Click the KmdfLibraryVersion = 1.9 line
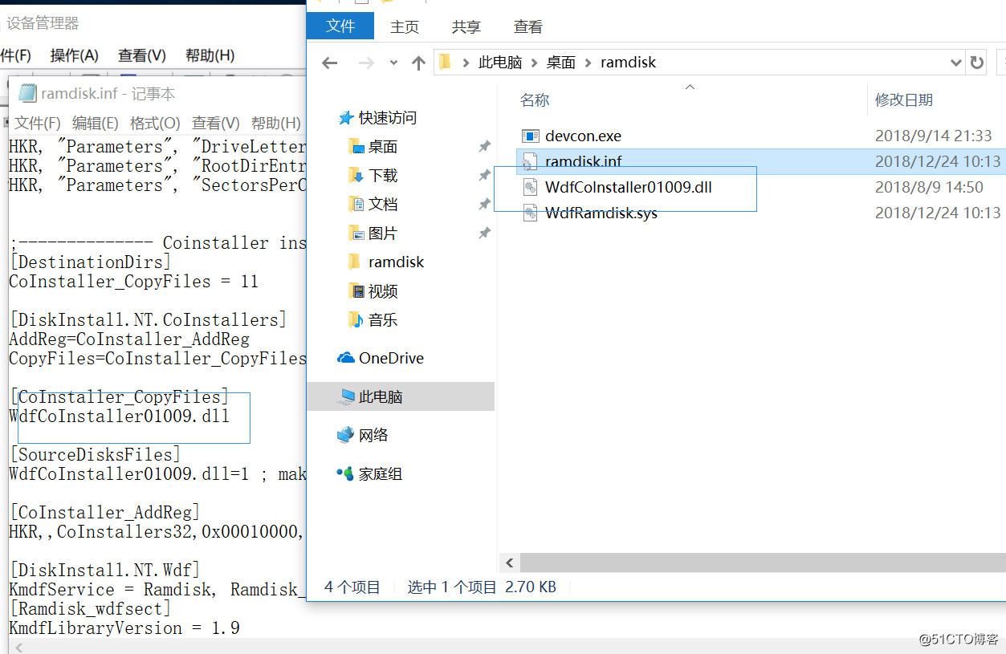This screenshot has height=654, width=1006. (x=124, y=628)
